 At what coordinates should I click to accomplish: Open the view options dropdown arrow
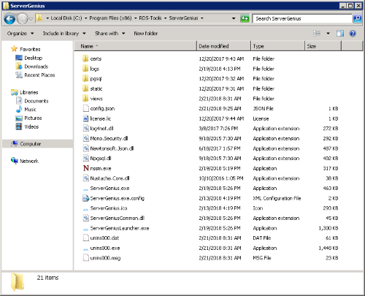[x=328, y=34]
